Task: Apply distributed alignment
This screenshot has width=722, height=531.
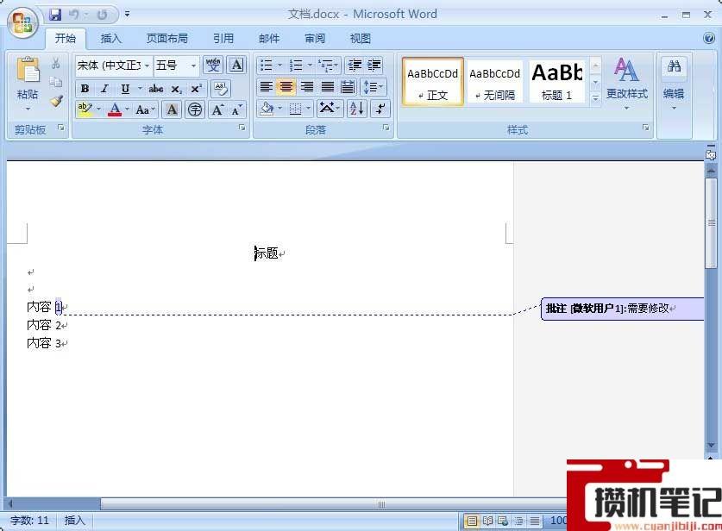Action: pyautogui.click(x=348, y=86)
